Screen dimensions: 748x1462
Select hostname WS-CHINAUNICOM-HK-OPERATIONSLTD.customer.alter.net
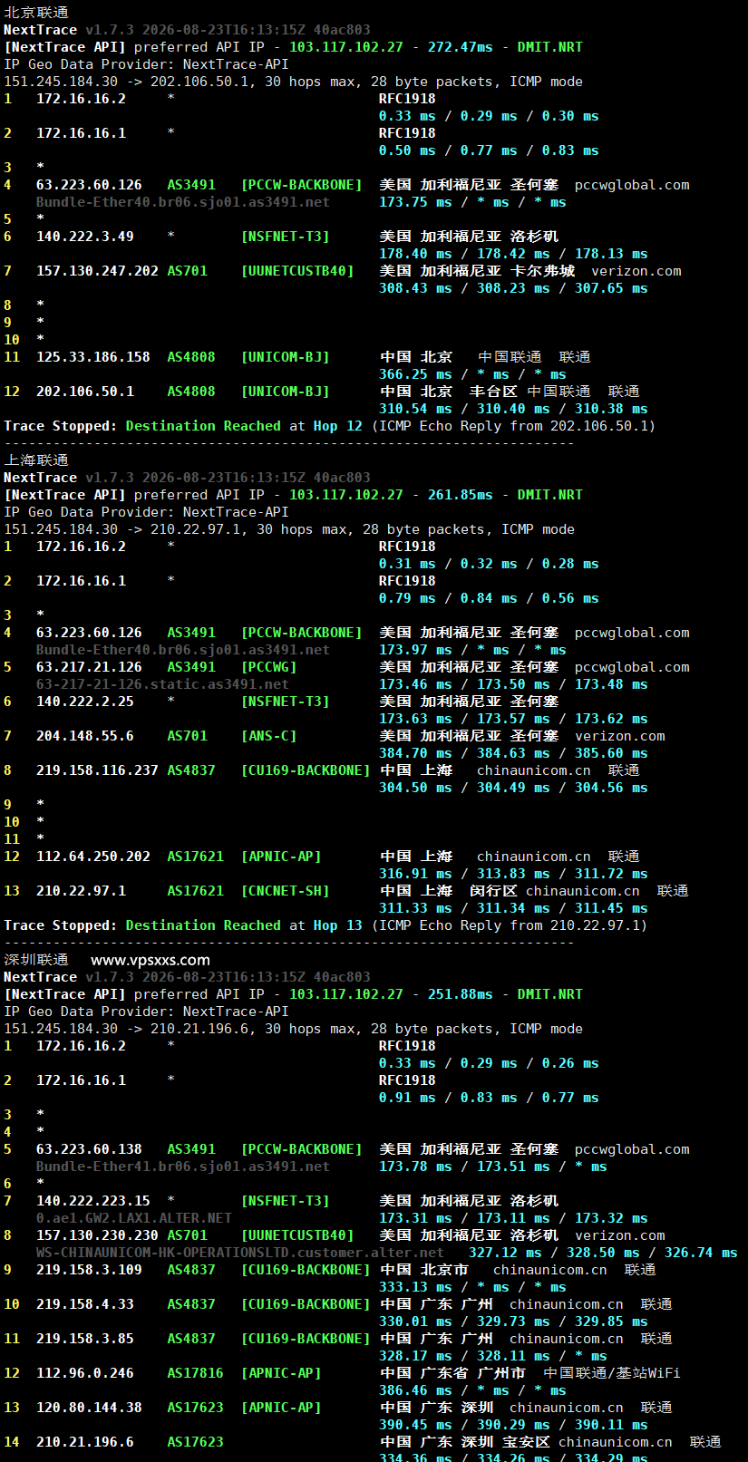(240, 1253)
